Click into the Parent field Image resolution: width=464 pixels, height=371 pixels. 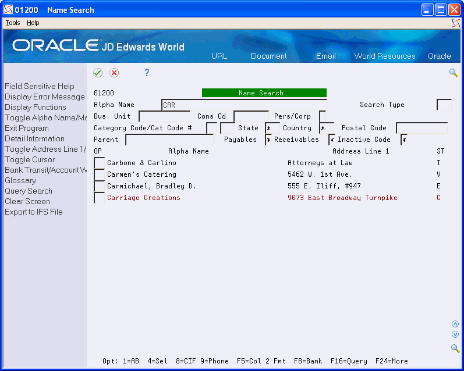coord(169,140)
